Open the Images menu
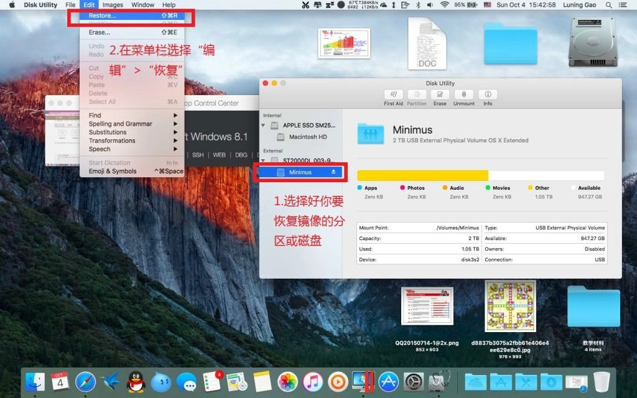The width and height of the screenshot is (637, 398). (x=113, y=5)
